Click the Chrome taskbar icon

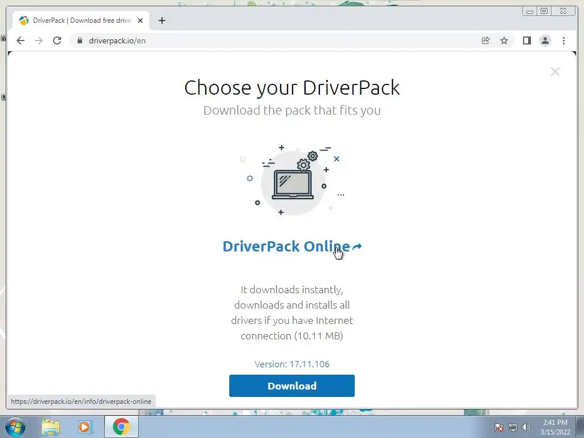[x=121, y=427]
